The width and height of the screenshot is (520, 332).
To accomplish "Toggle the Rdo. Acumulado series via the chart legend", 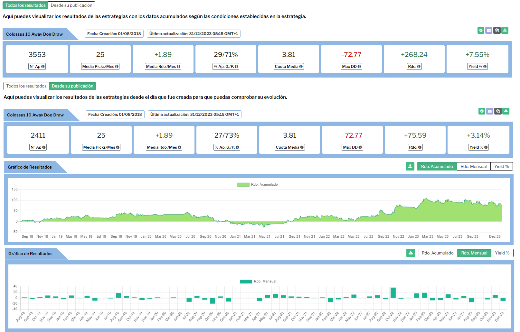I will pyautogui.click(x=264, y=185).
